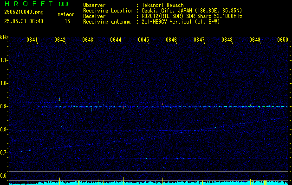Click the 0645 time axis label
This screenshot has height=185, width=292.
pos(143,40)
